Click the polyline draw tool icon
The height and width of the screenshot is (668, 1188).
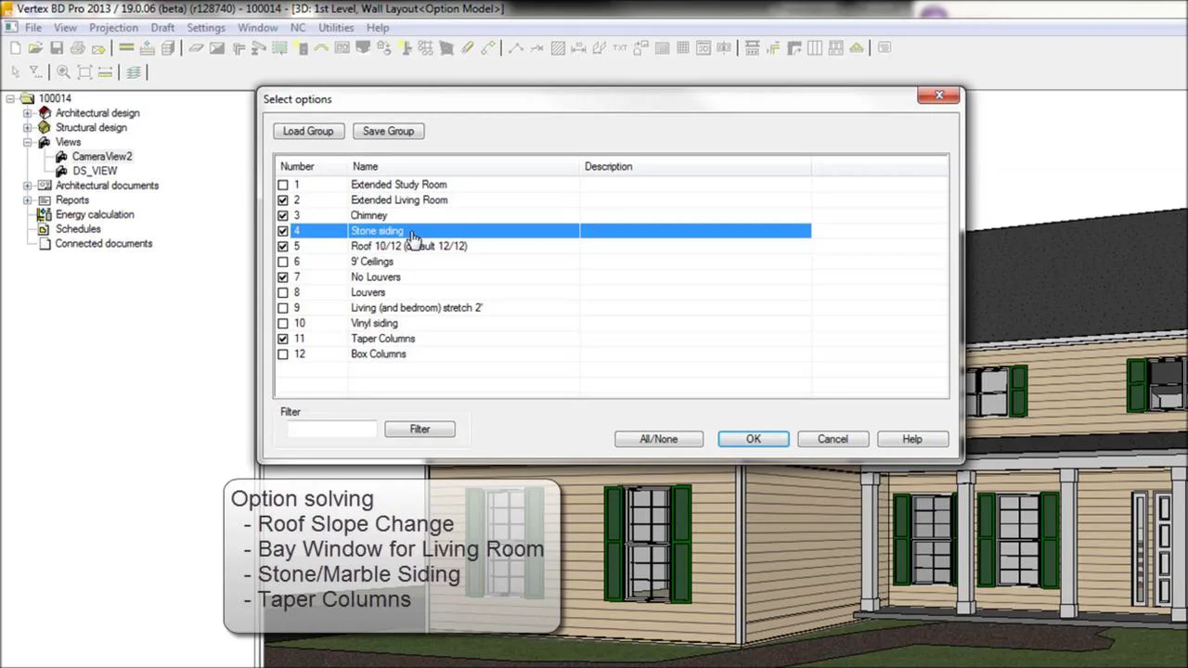pos(516,47)
